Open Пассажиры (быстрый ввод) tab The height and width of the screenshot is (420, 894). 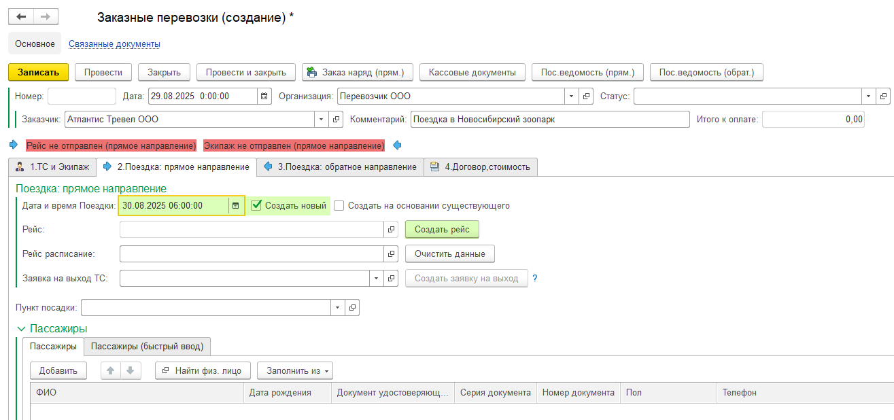click(x=147, y=347)
